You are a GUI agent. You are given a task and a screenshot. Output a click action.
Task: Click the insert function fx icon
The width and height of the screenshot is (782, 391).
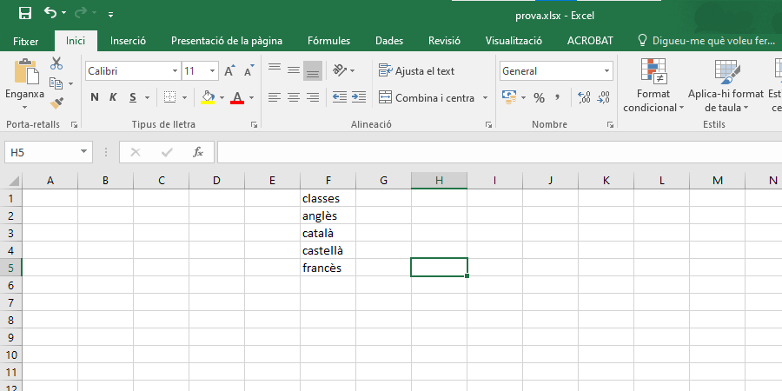point(198,152)
